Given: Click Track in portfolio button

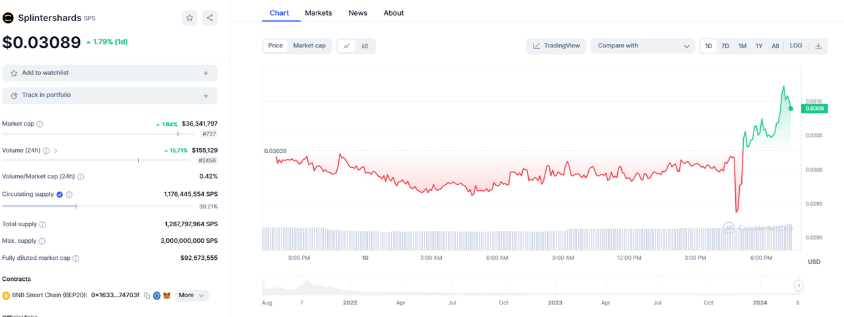Looking at the screenshot, I should click(x=109, y=95).
